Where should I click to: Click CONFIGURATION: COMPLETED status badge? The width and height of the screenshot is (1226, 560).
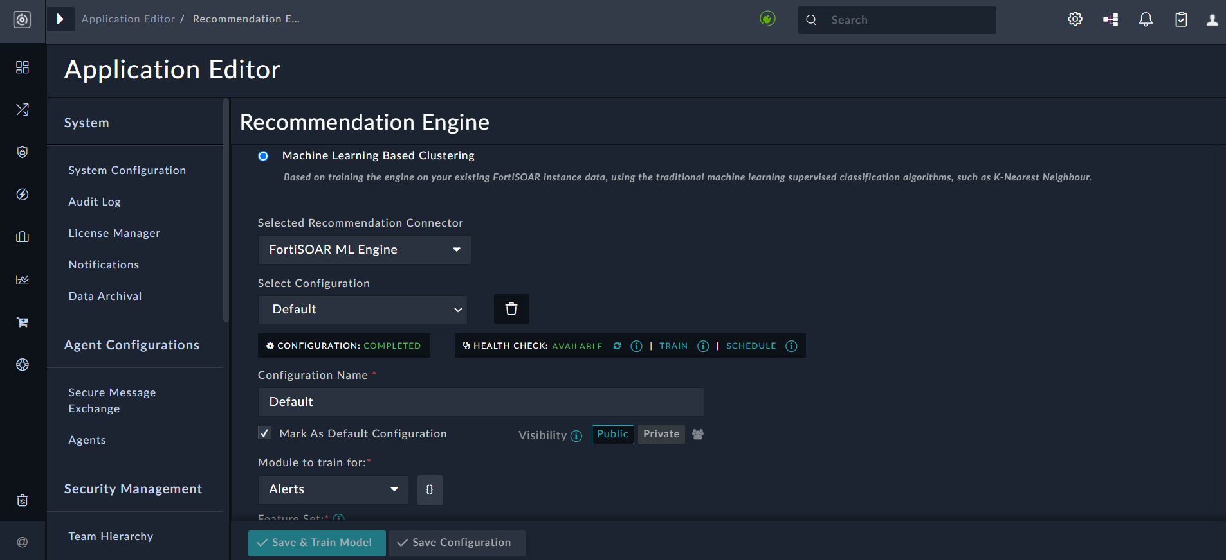344,346
